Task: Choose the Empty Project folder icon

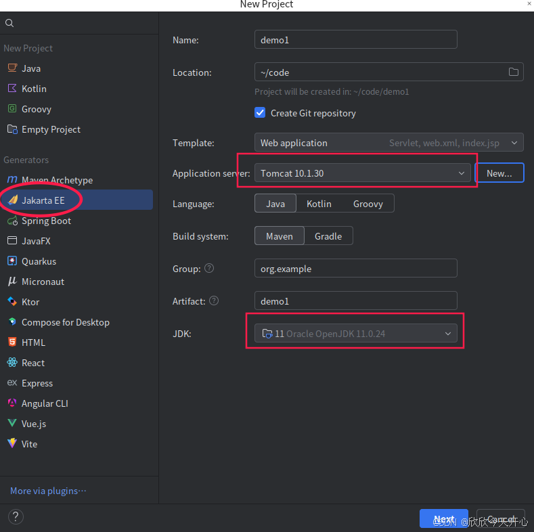Action: pyautogui.click(x=12, y=129)
